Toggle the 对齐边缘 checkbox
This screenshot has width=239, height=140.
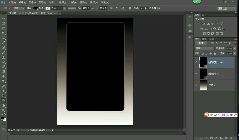pyautogui.click(x=150, y=8)
